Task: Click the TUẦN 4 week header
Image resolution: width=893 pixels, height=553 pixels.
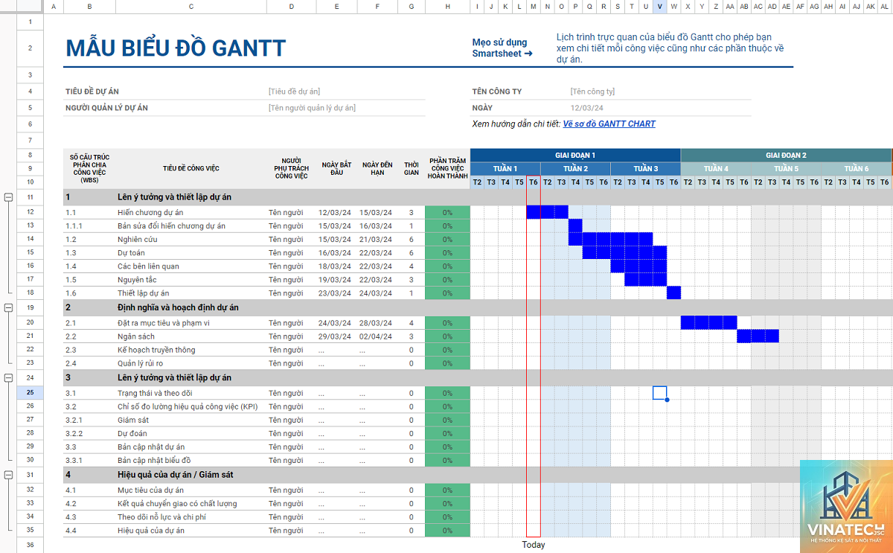Action: (716, 168)
